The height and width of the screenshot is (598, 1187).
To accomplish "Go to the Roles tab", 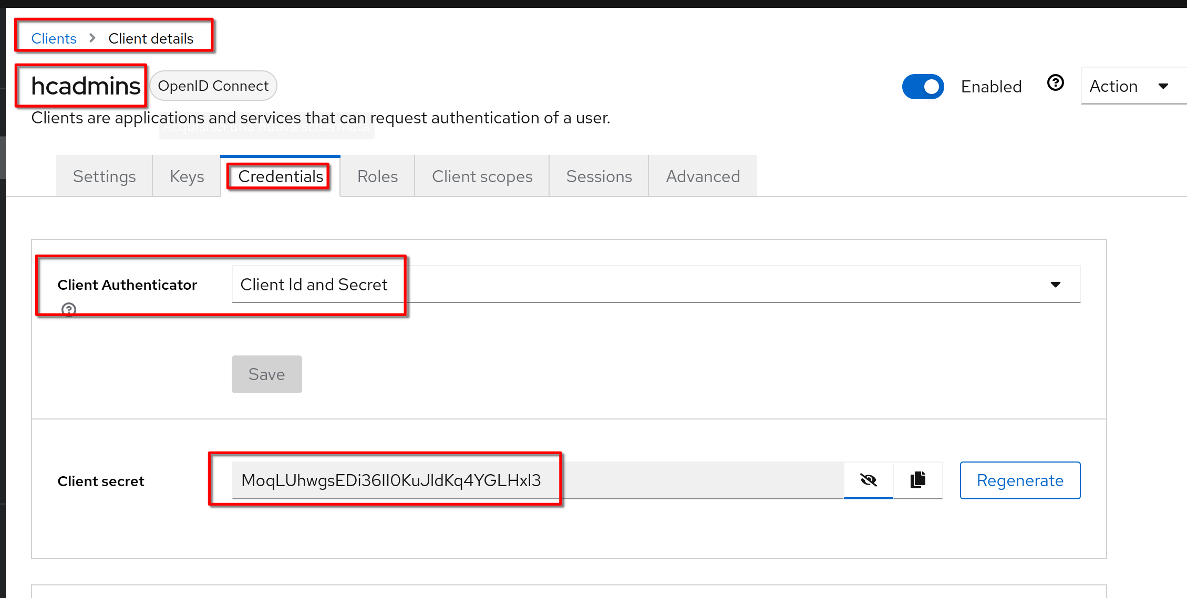I will [377, 176].
